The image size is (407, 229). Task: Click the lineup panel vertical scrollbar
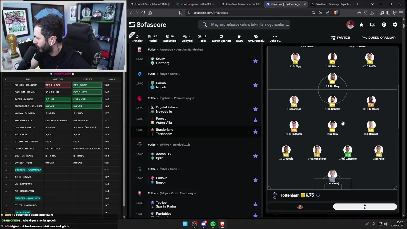click(x=398, y=107)
